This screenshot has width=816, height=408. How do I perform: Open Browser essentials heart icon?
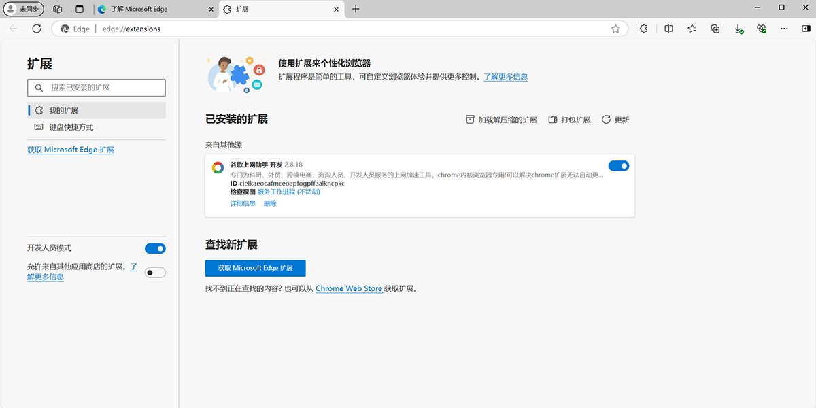(x=761, y=29)
